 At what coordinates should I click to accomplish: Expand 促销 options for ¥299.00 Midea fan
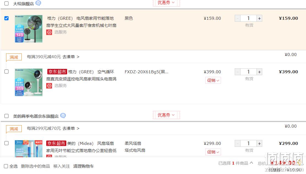click(x=213, y=152)
